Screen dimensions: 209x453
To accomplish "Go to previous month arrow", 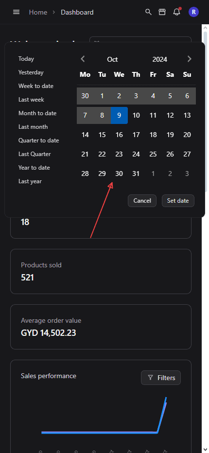I will point(83,59).
